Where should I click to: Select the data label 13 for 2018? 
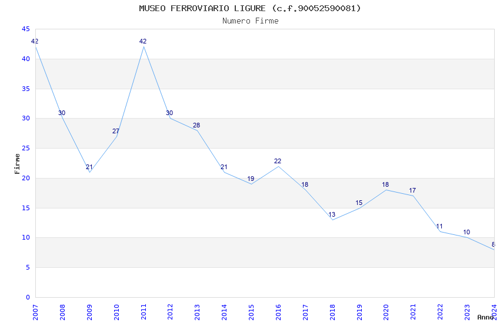tap(332, 214)
